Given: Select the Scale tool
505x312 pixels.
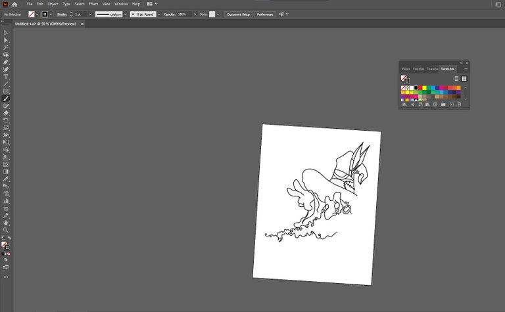Looking at the screenshot, I should click(x=6, y=128).
